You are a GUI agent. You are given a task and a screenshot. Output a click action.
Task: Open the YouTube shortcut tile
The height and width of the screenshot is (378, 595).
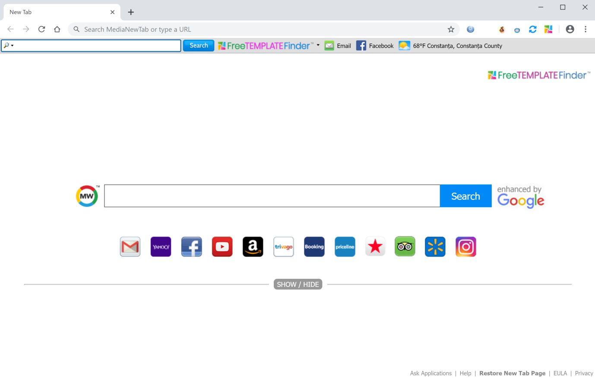(x=222, y=247)
